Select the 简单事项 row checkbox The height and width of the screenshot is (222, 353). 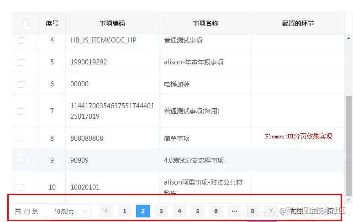click(21, 139)
